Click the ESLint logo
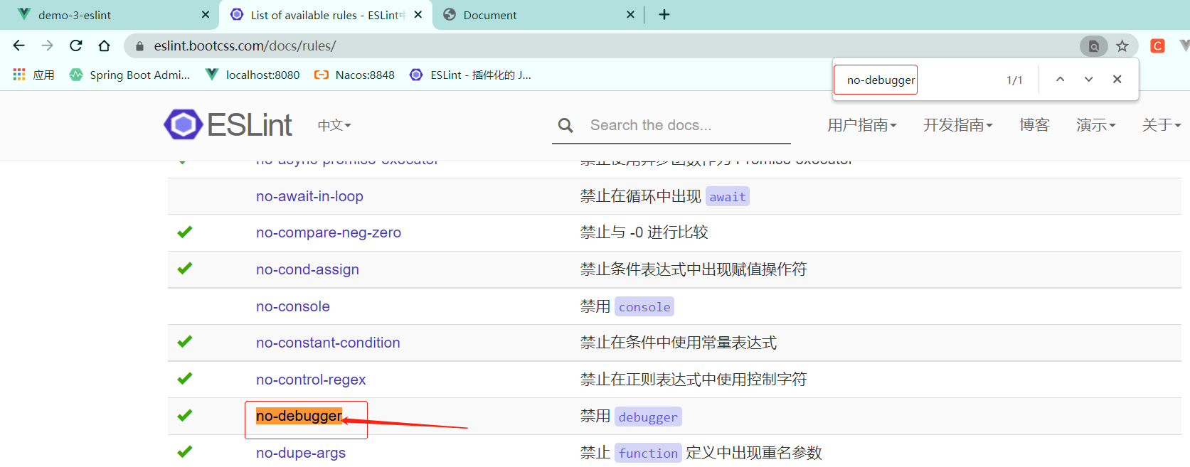The height and width of the screenshot is (467, 1190). pos(228,125)
